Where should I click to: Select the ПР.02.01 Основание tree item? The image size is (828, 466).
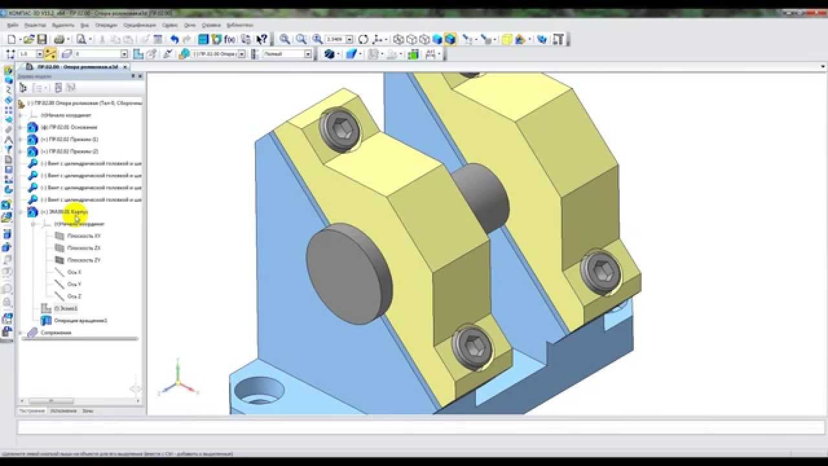pos(69,128)
